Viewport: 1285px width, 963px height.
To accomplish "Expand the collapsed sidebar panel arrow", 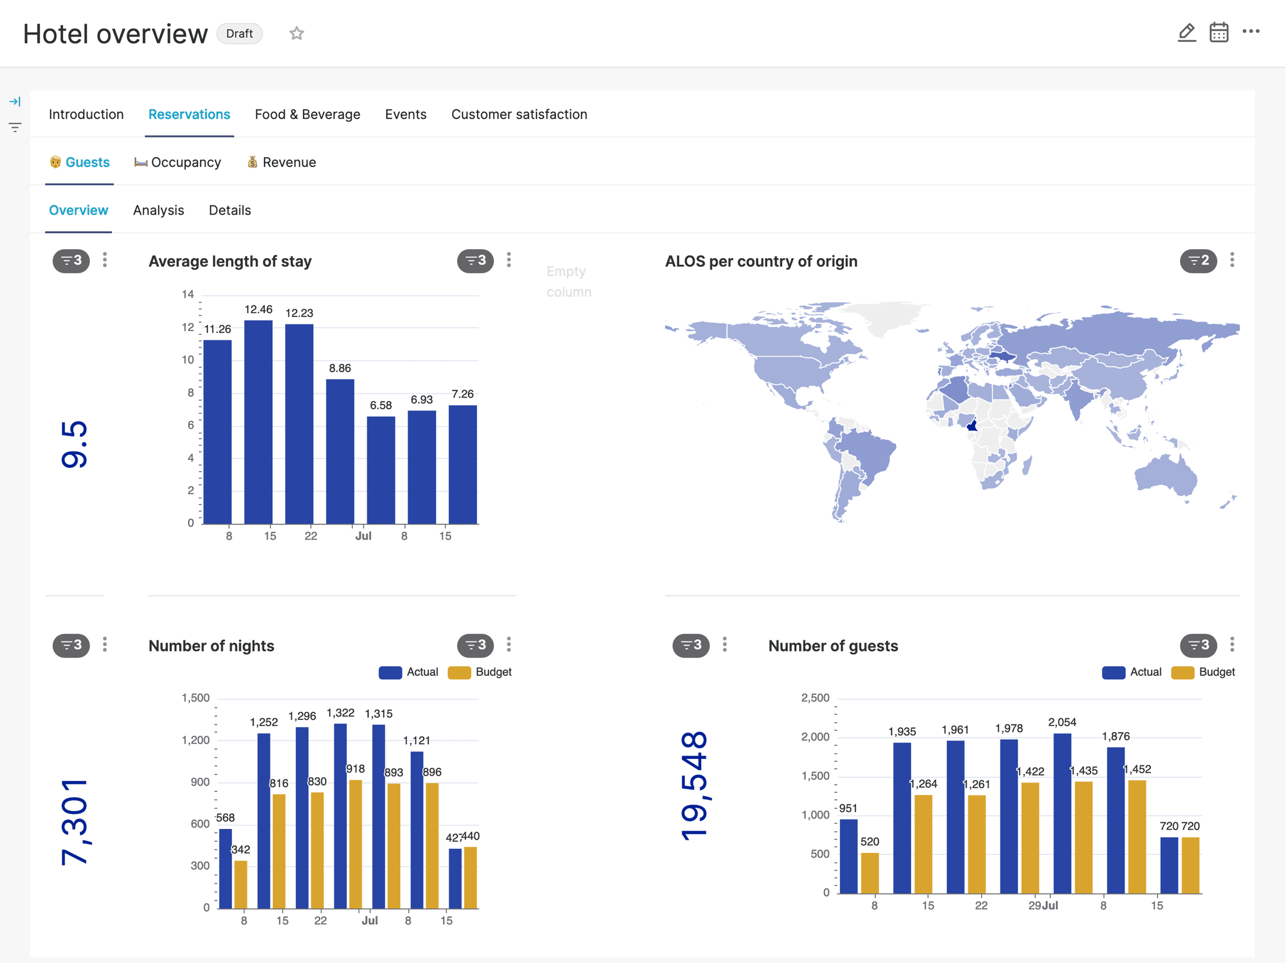I will (x=15, y=102).
